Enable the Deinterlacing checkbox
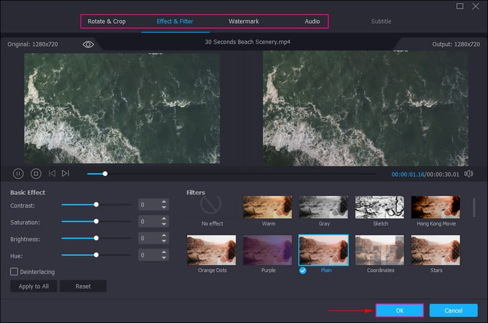This screenshot has height=323, width=488. coord(14,271)
